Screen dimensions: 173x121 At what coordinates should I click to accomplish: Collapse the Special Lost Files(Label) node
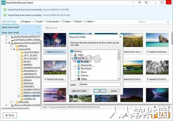pos(6,43)
